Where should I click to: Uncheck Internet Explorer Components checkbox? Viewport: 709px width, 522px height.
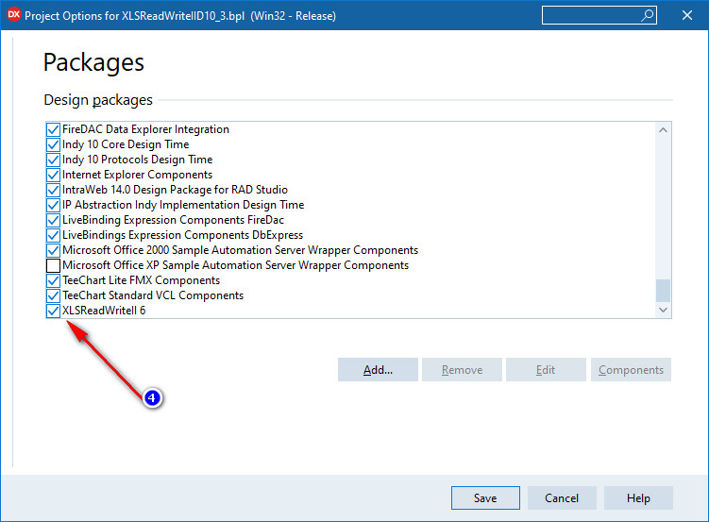pos(53,175)
